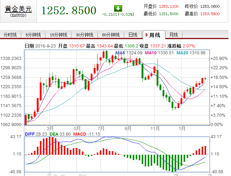Viewport: 231px width, 176px height.
Task: Open the 黄金美元 title link
Action: point(18,9)
